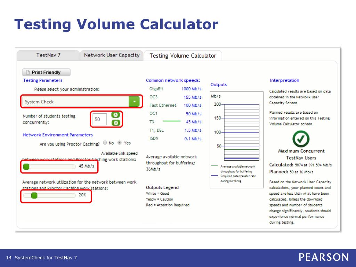The height and width of the screenshot is (267, 356).
Task: Click the PEARSON logo in footer
Action: pyautogui.click(x=324, y=257)
